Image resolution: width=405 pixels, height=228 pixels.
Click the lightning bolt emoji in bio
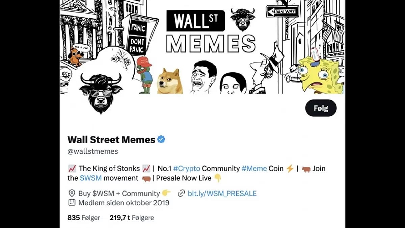click(x=290, y=168)
